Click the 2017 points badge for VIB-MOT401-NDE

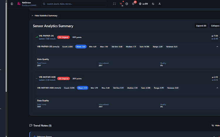click(x=77, y=79)
